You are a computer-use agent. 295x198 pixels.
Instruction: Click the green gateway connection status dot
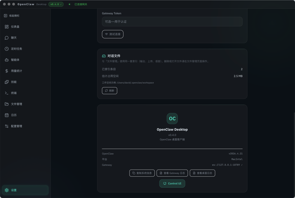pos(69,4)
